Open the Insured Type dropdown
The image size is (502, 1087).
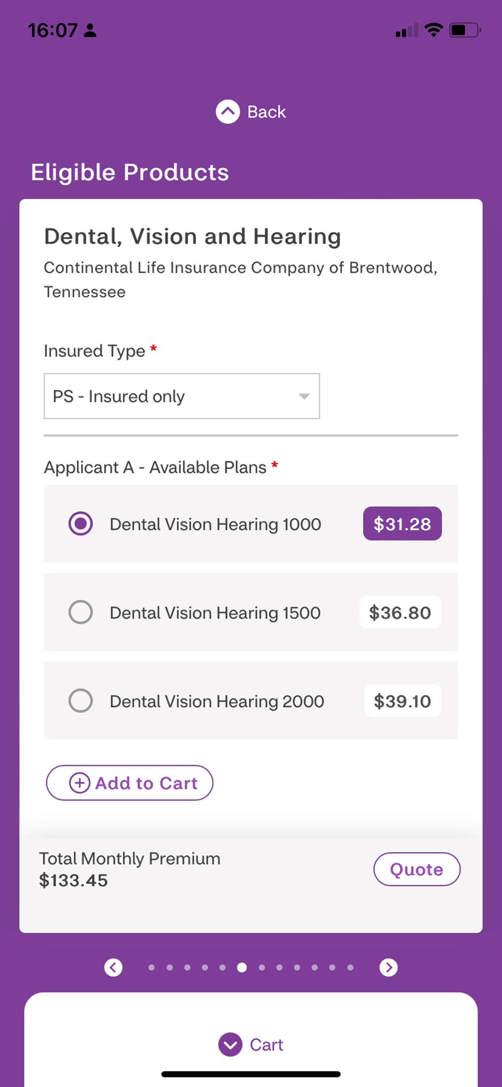click(182, 396)
